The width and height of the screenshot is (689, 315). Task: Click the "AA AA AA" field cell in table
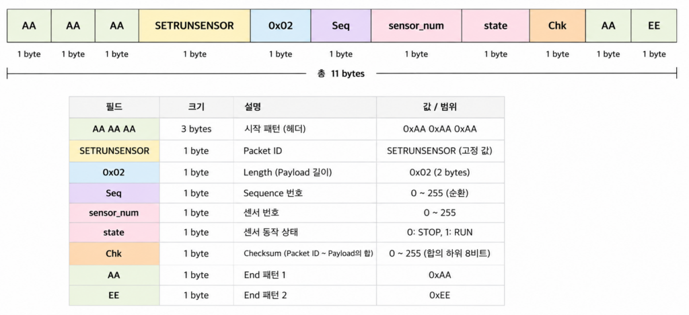[114, 129]
